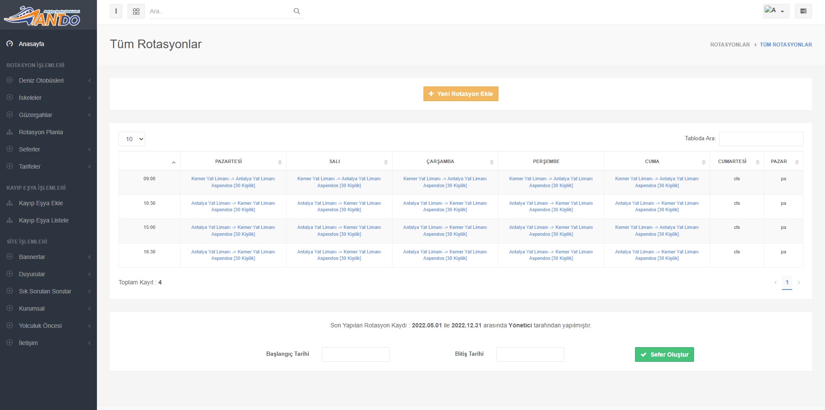Viewport: 825px width, 410px height.
Task: Click the ANTDO logo
Action: coord(42,16)
